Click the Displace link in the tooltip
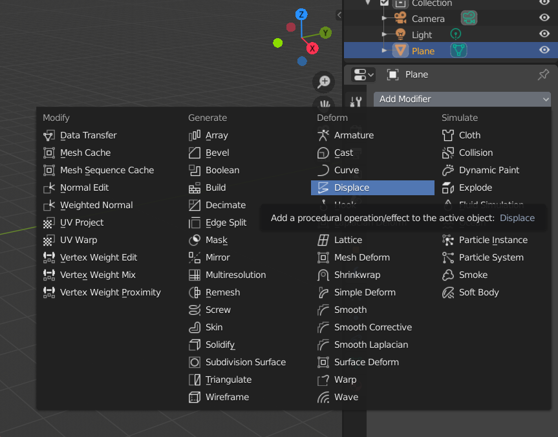 pos(517,218)
